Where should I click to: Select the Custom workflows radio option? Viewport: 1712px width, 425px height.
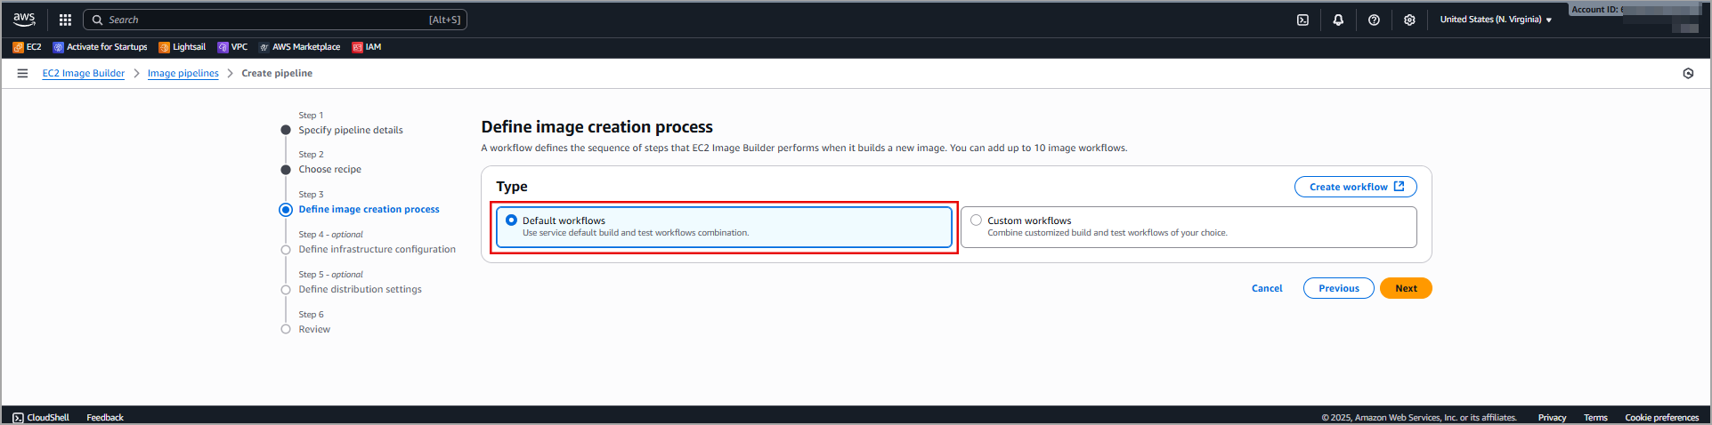tap(976, 220)
